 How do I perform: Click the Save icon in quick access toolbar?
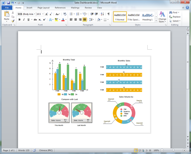(8, 3)
